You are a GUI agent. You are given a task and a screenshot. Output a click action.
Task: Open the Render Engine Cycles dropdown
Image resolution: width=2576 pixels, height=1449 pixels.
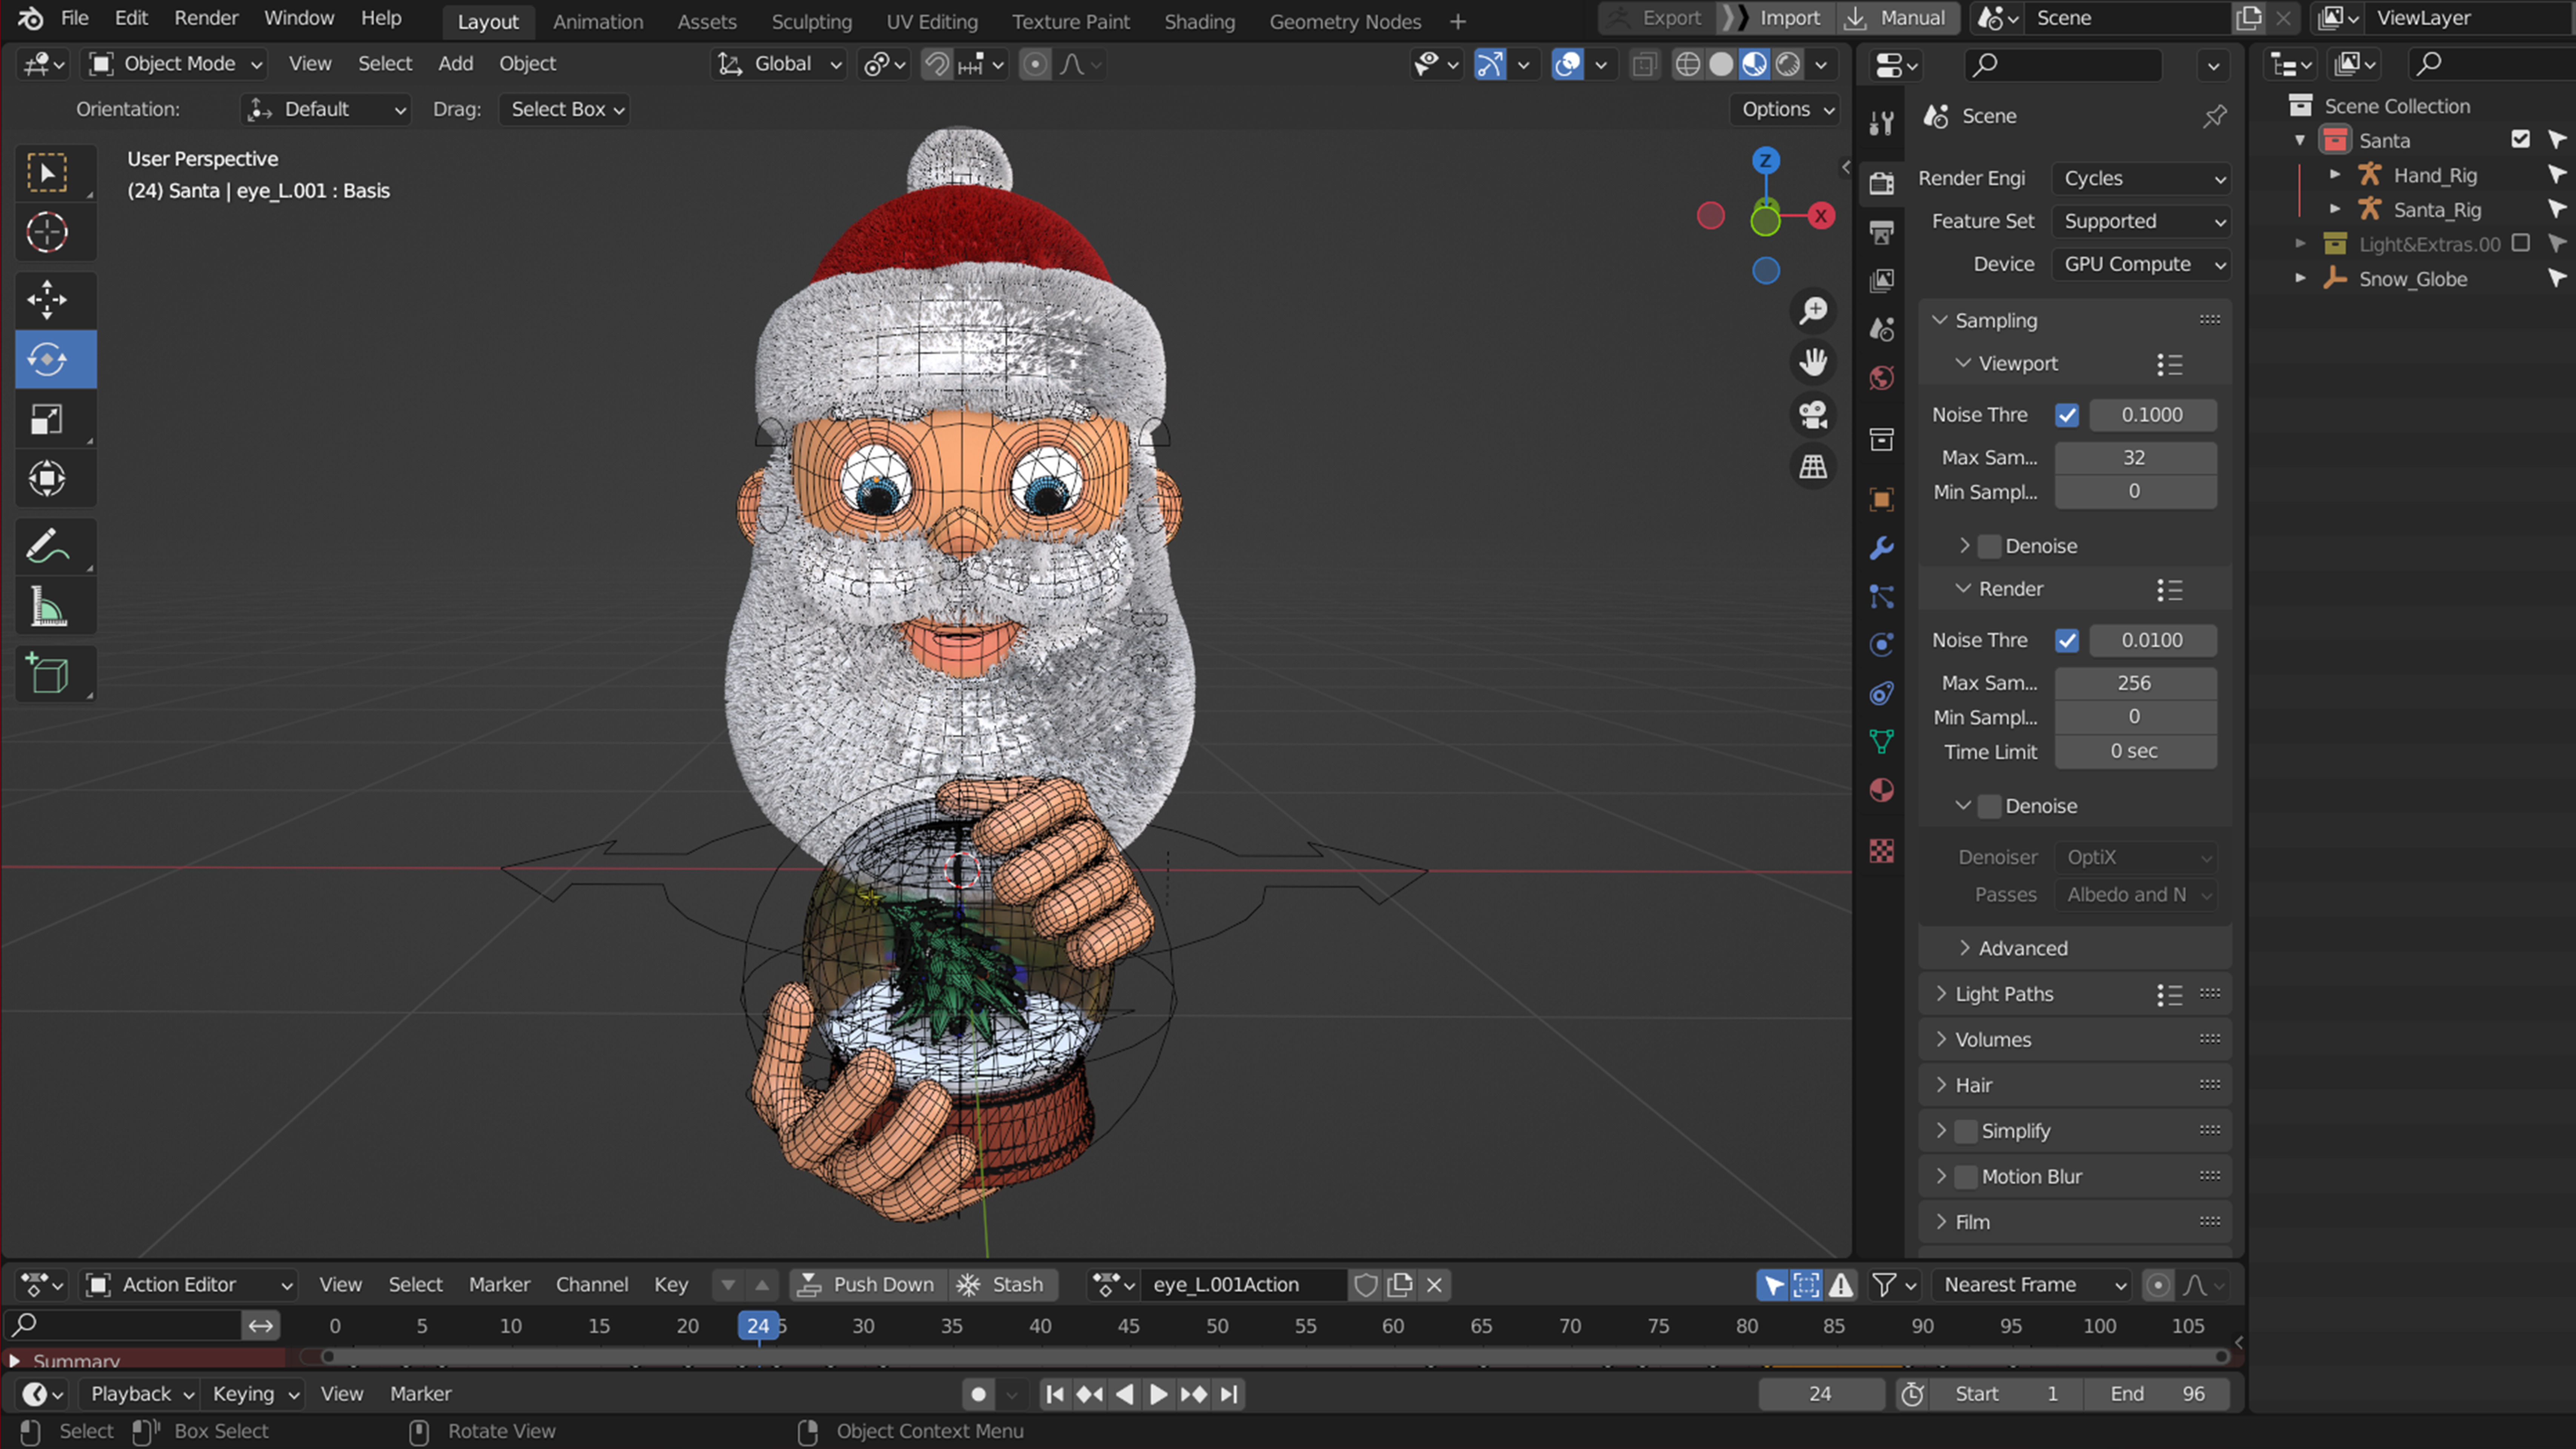[x=2141, y=178]
